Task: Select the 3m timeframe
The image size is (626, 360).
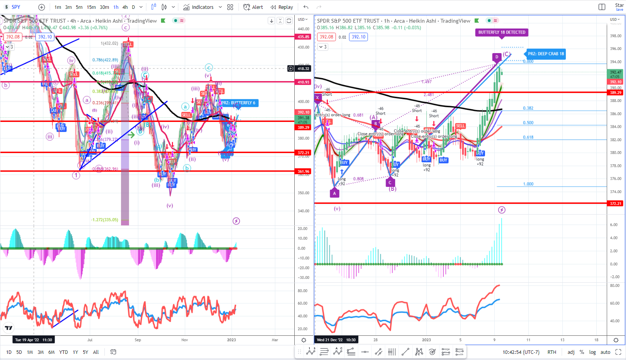Action: (x=68, y=7)
